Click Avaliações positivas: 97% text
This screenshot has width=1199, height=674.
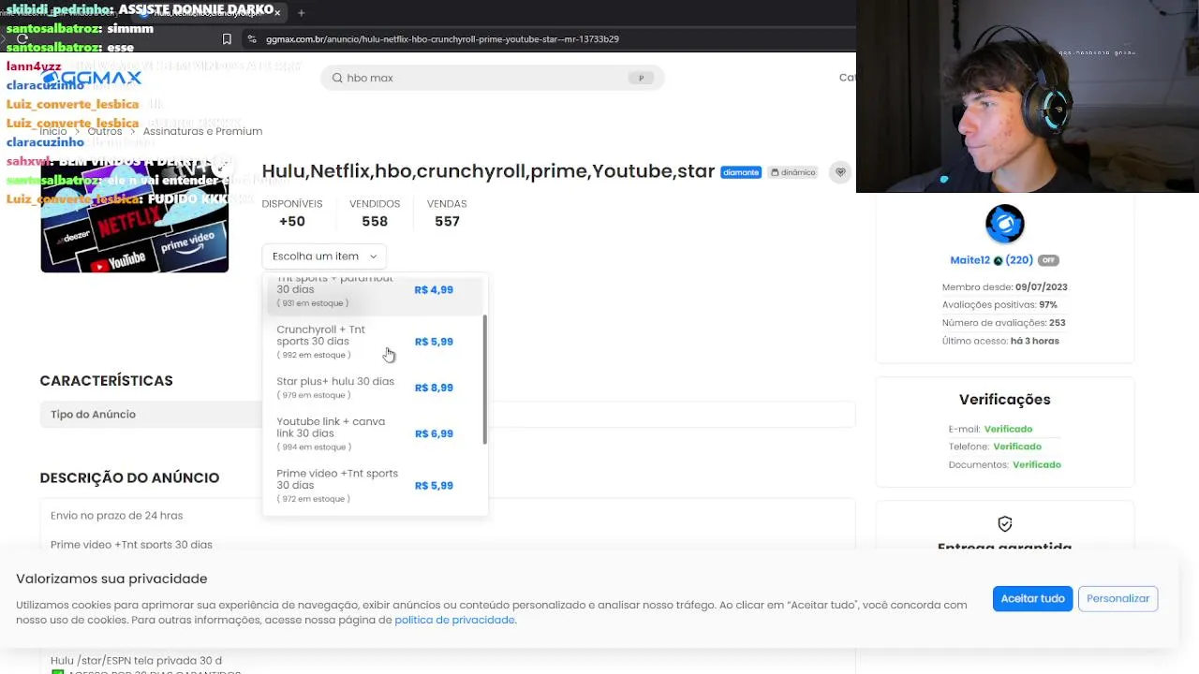[x=999, y=305]
